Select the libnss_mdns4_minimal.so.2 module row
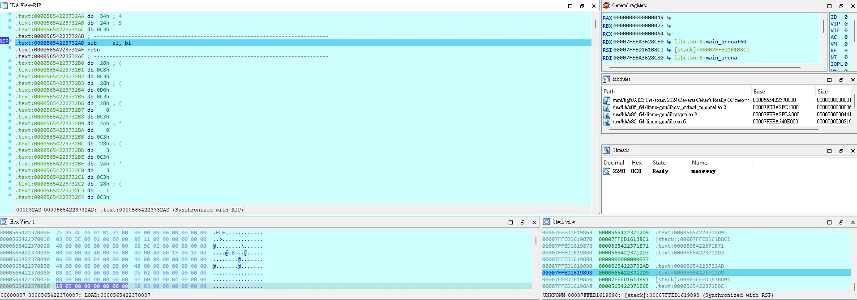This screenshot has height=300, width=857. 669,107
